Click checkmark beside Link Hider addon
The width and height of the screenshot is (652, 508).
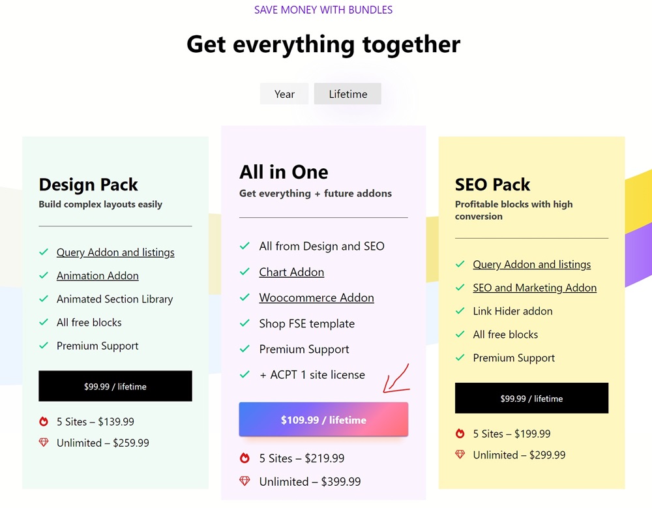click(460, 311)
